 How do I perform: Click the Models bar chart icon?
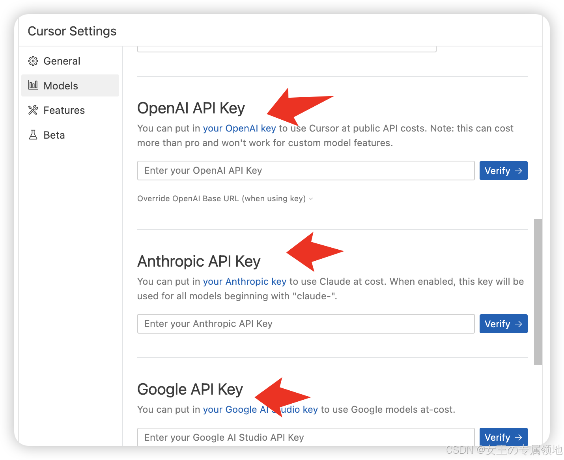33,85
